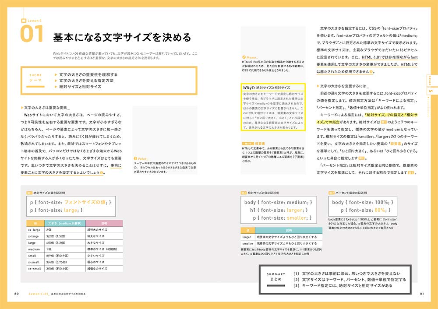Click the large orange chapter number 01
This screenshot has width=438, height=309.
[32, 34]
